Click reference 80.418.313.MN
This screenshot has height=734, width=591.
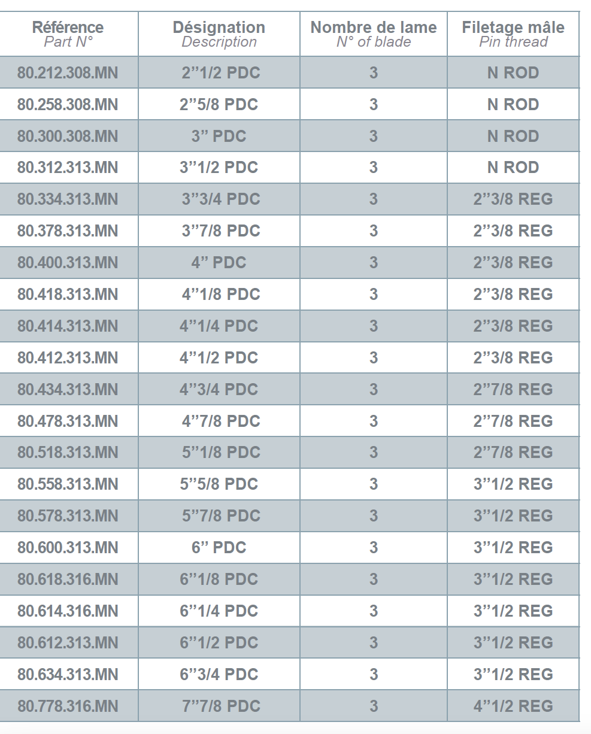coord(68,295)
